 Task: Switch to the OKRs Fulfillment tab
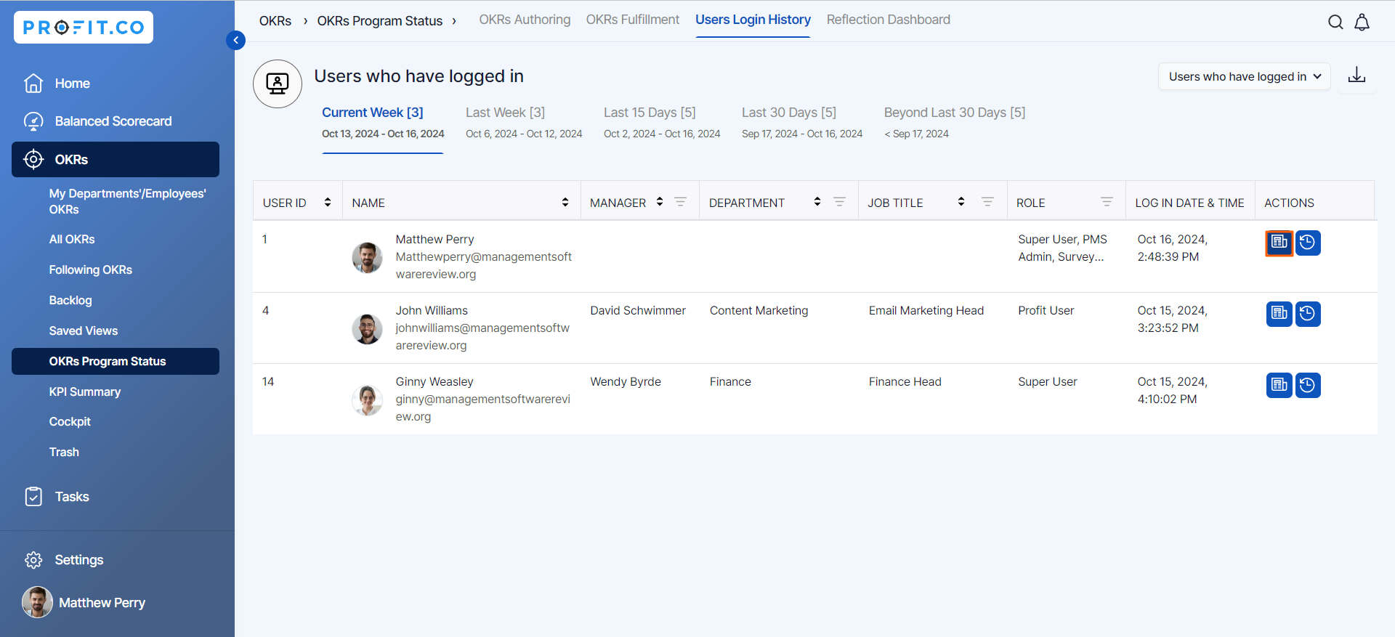pos(632,20)
